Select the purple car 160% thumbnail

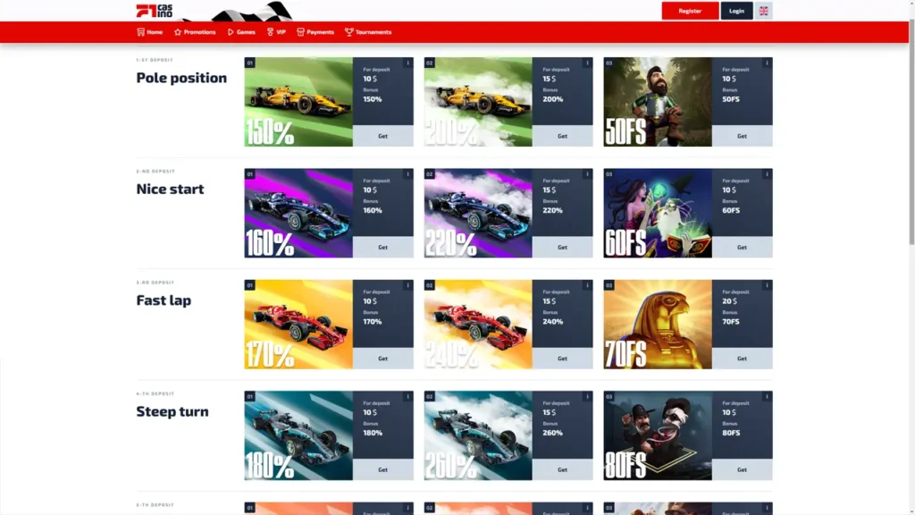click(x=298, y=213)
